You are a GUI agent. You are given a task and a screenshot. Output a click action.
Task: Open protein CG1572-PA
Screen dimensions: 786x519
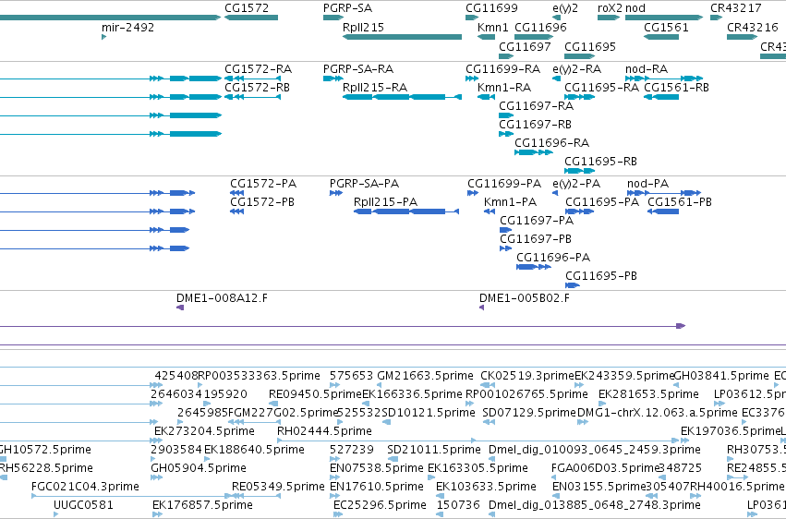tap(263, 184)
